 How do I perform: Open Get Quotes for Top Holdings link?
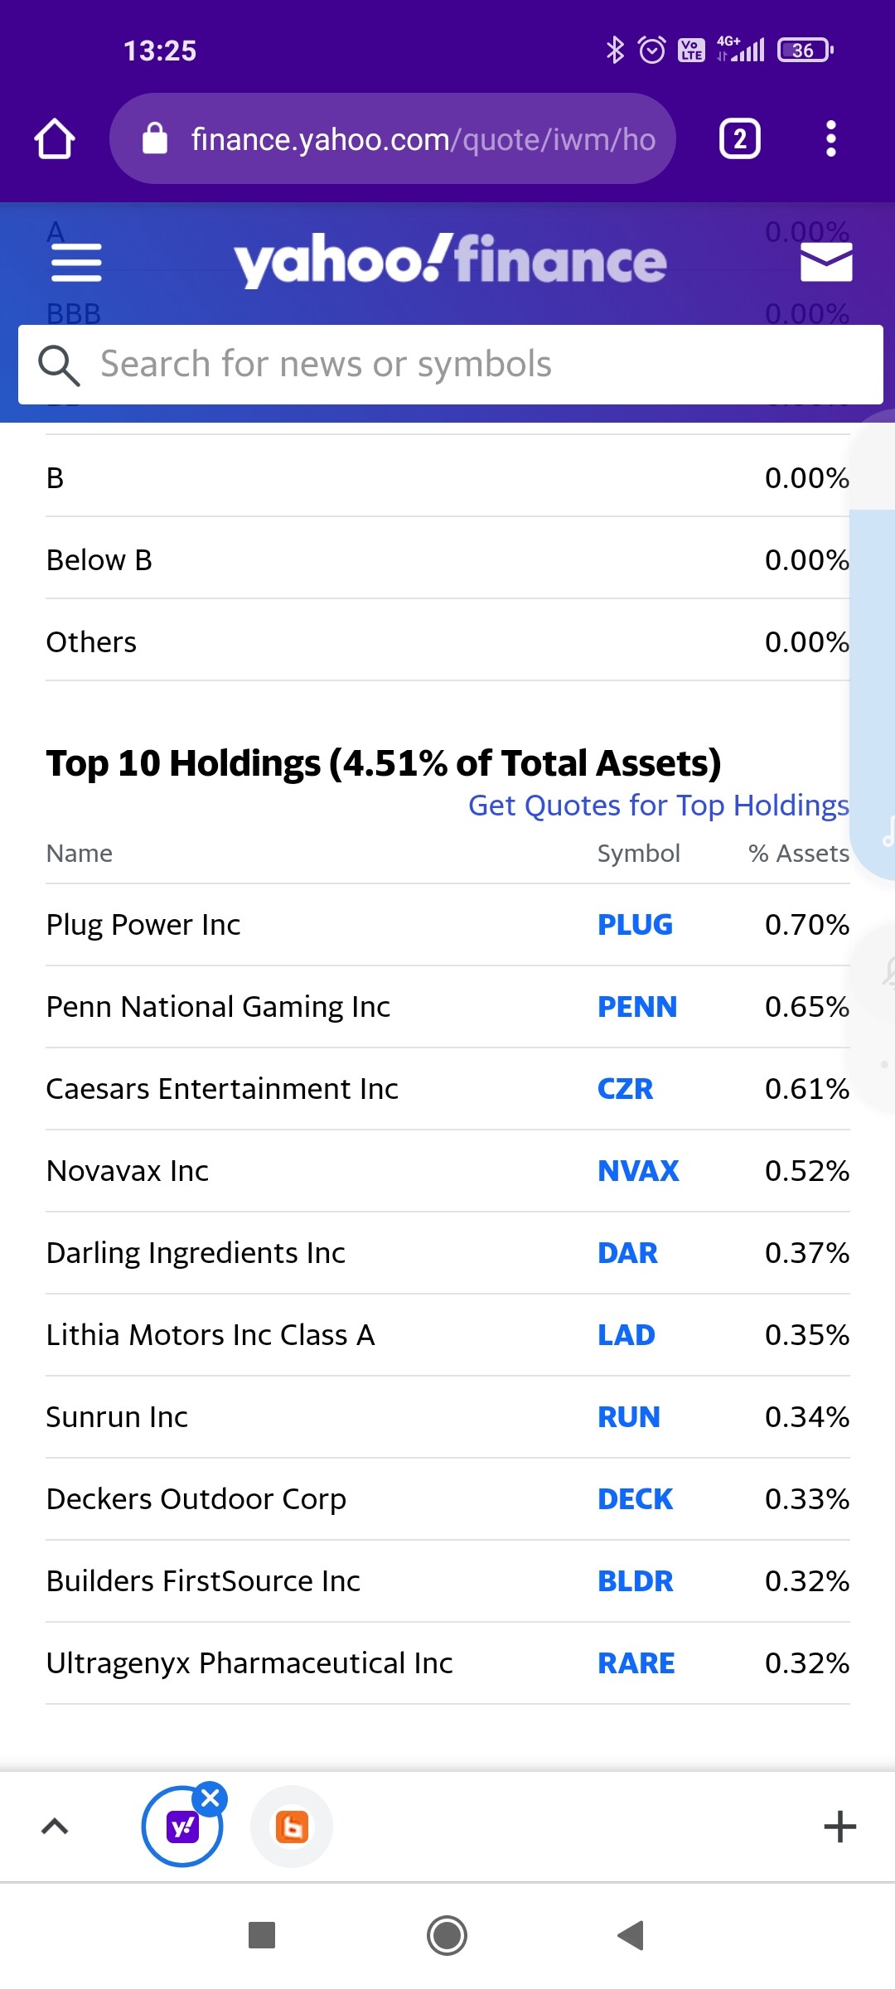pyautogui.click(x=658, y=806)
